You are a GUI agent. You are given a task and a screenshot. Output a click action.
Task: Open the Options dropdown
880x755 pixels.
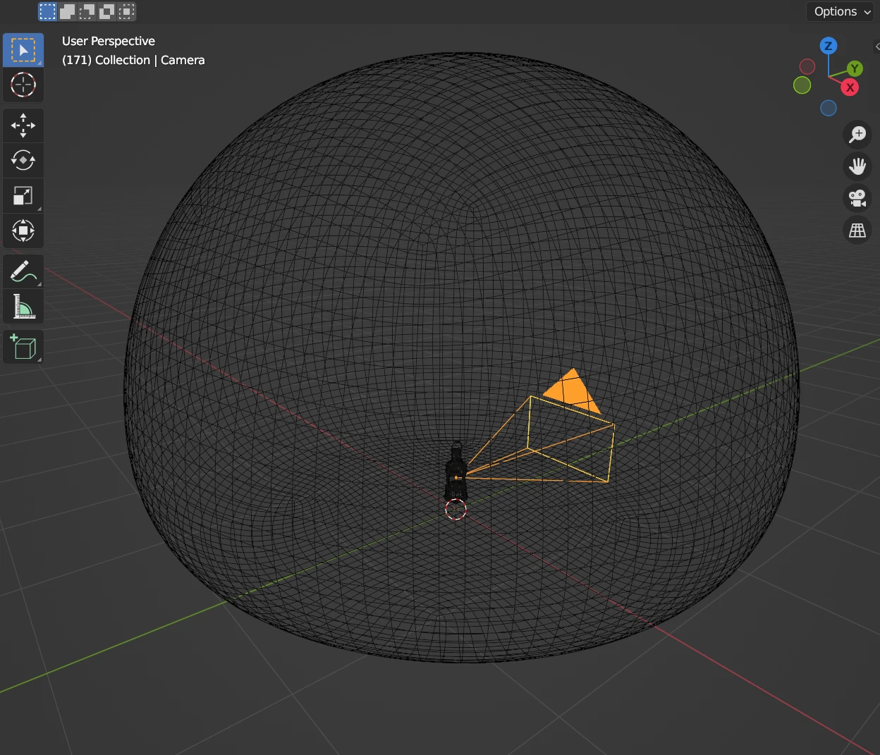click(842, 11)
